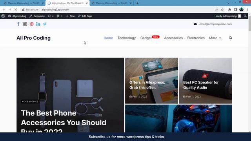Open Best PC Speaker article
Viewport: 251px width, 141px height.
[201, 85]
